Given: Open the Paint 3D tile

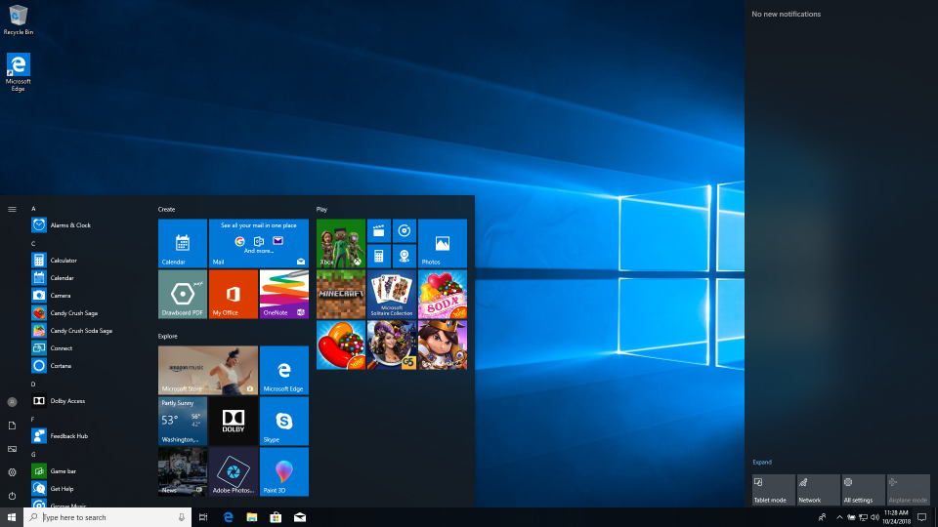Looking at the screenshot, I should [x=283, y=471].
